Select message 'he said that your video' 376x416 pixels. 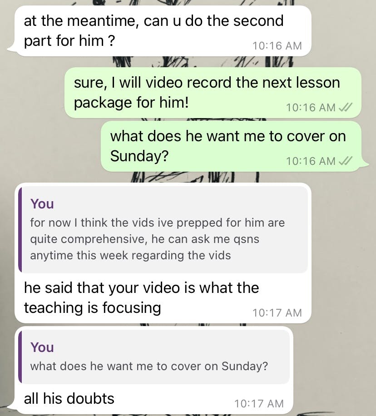pos(163,253)
